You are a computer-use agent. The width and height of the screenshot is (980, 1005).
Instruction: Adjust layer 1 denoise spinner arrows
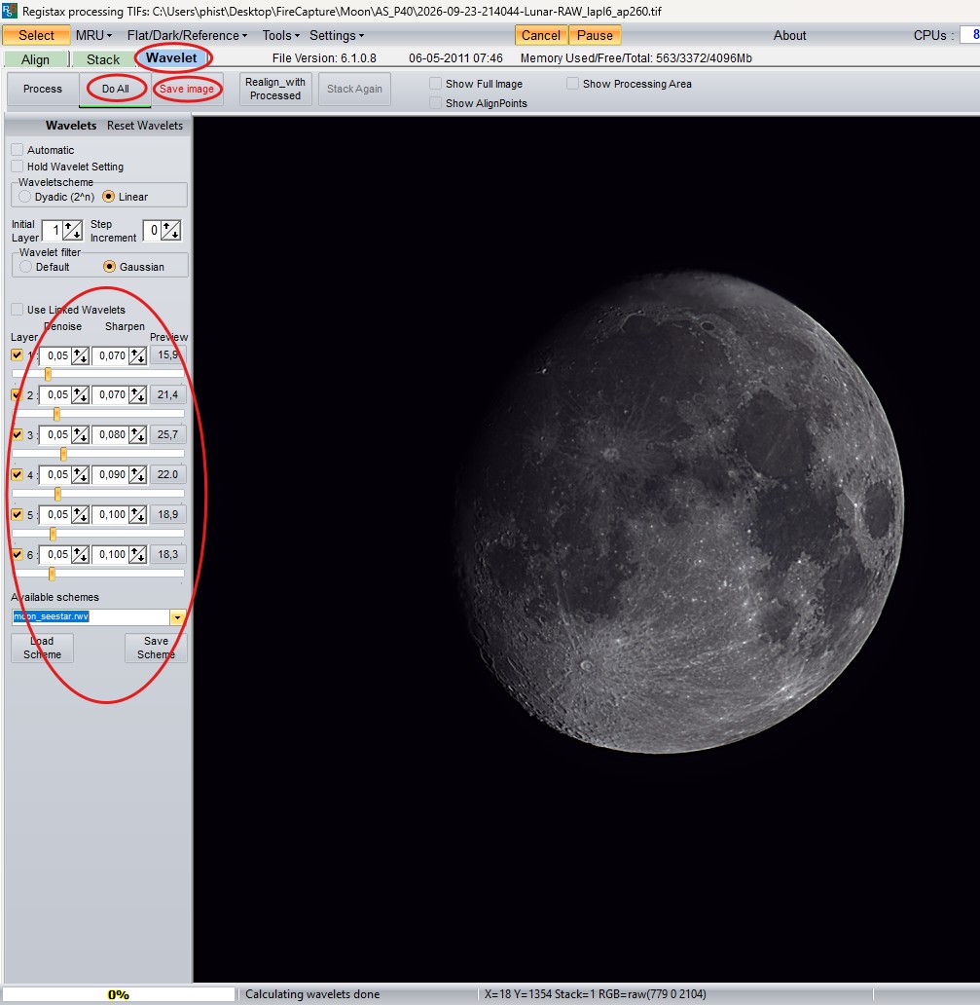[80, 355]
